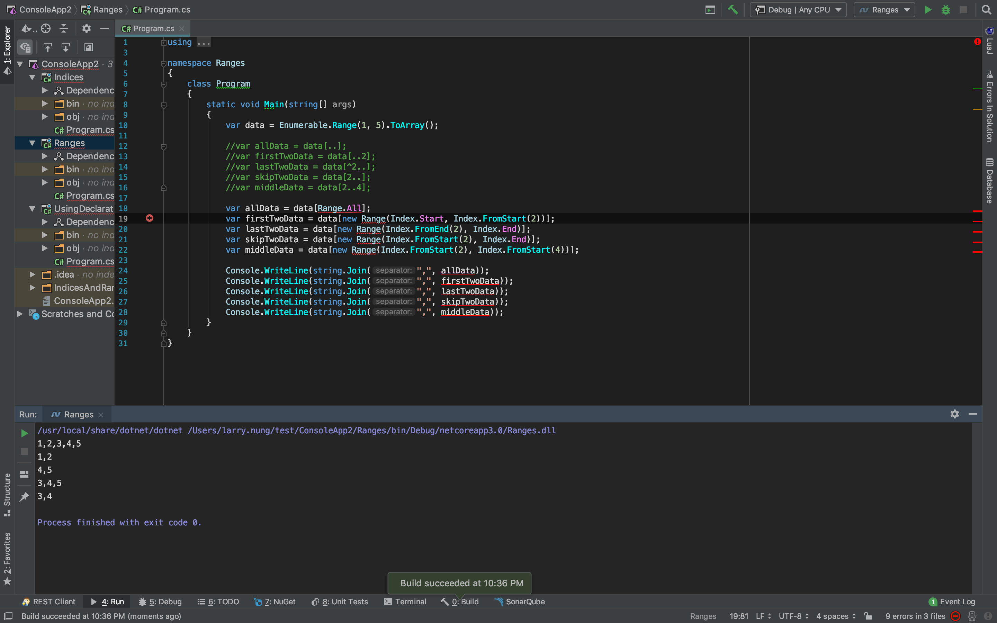This screenshot has width=997, height=623.
Task: Click the stop square in Run panel
Action: 24,452
